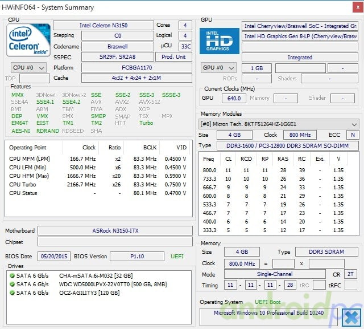
Task: Click the Prod. Unit field
Action: click(173, 57)
